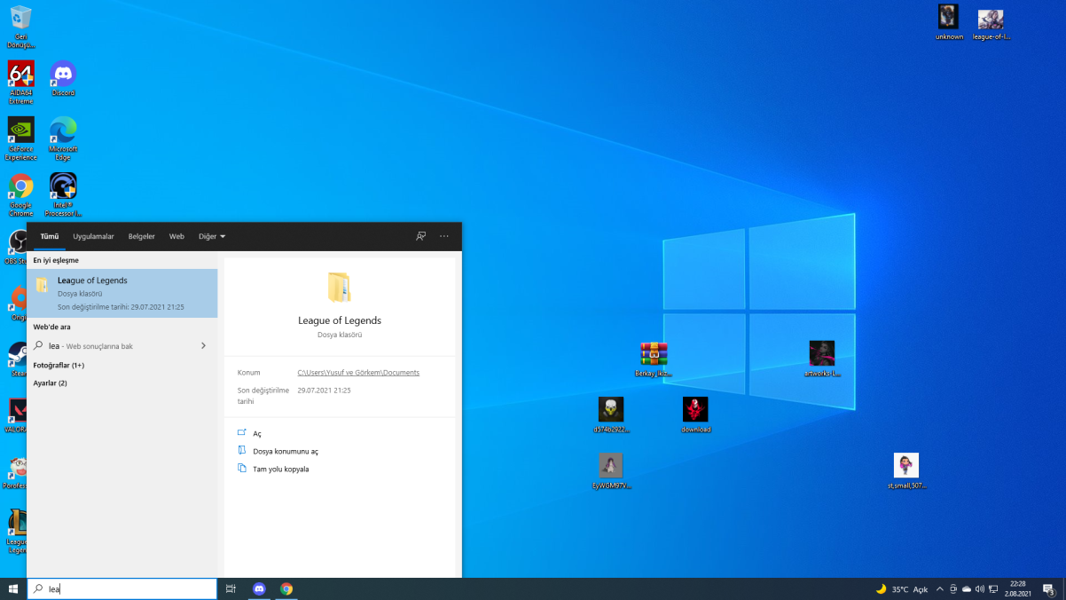The image size is (1066, 600).
Task: Expand the web result arrow for 'lea'
Action: click(x=204, y=345)
